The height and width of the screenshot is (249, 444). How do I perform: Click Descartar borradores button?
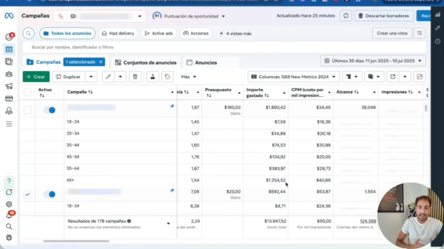[383, 16]
